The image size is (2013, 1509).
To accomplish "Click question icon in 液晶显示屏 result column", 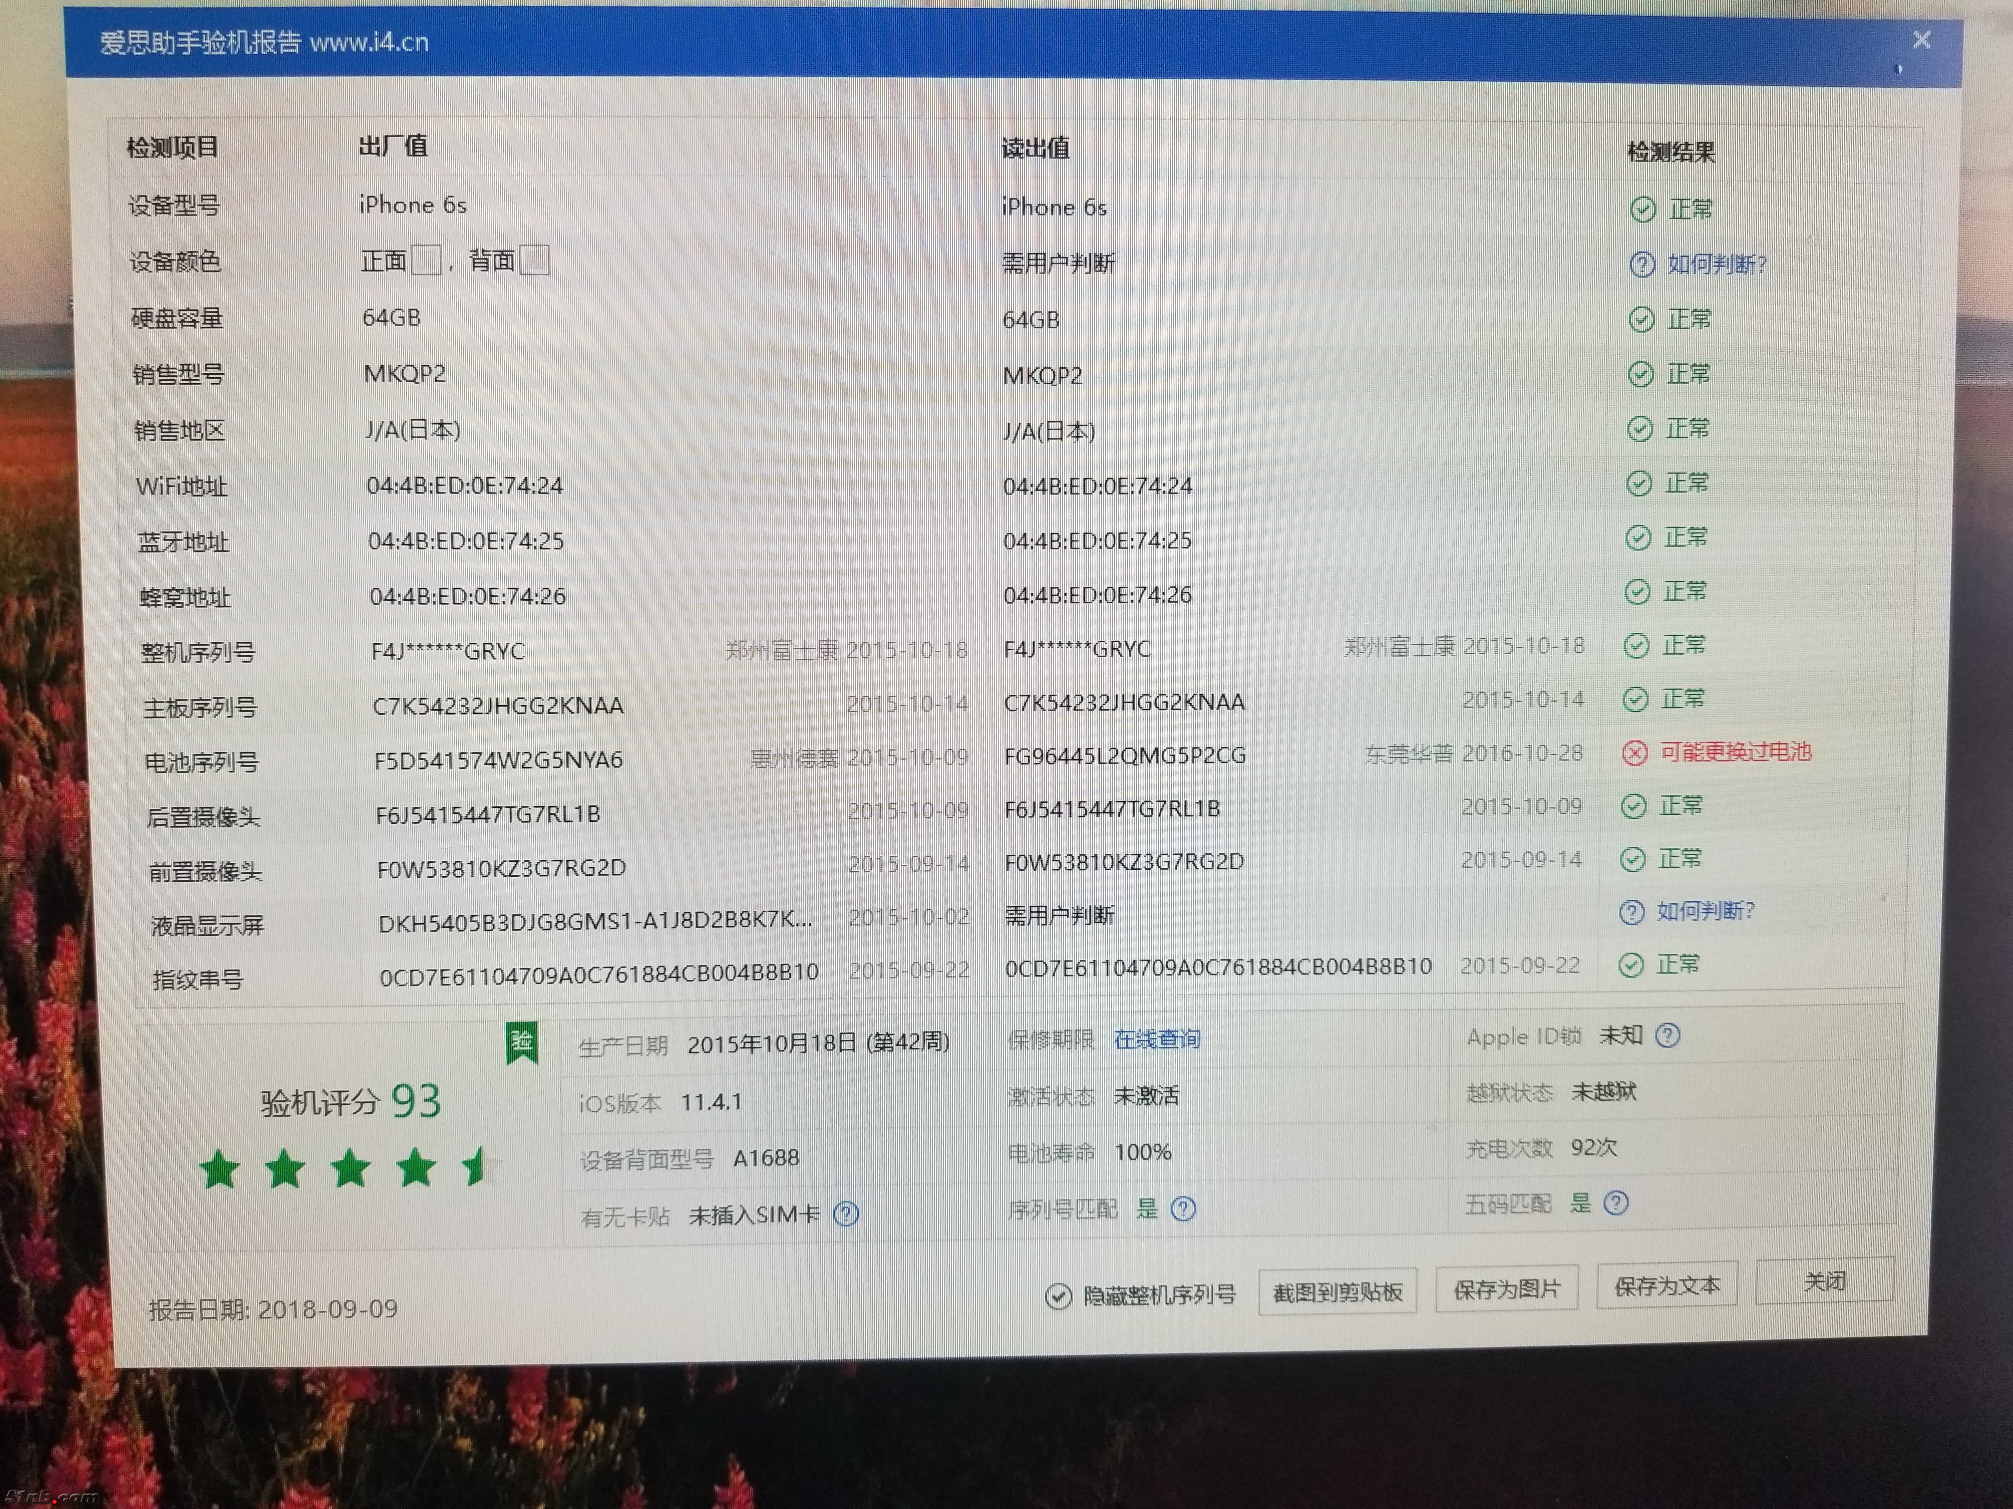I will 1632,912.
